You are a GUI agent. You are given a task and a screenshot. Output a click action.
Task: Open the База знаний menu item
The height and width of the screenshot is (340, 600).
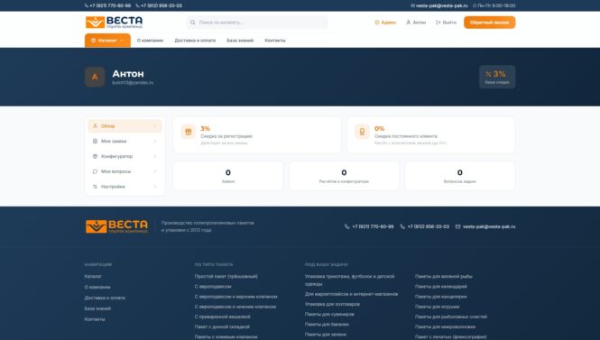coord(240,41)
